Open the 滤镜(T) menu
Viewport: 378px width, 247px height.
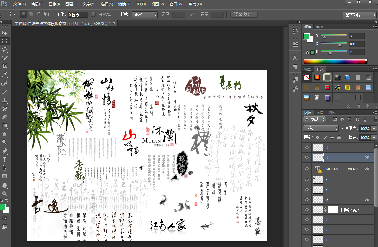click(124, 4)
